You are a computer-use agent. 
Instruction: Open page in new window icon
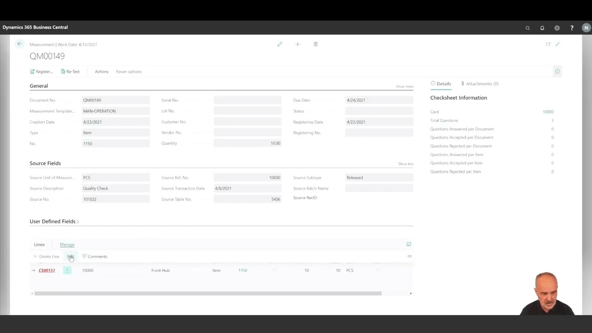[x=548, y=44]
